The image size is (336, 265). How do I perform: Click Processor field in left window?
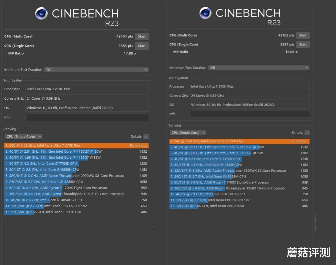coord(87,89)
